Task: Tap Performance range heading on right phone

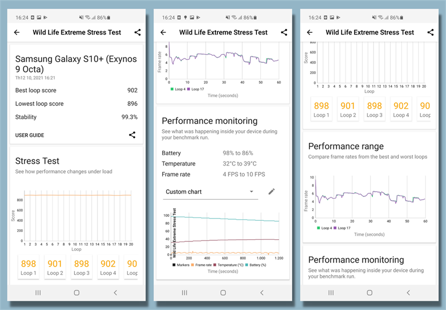Action: pos(346,146)
